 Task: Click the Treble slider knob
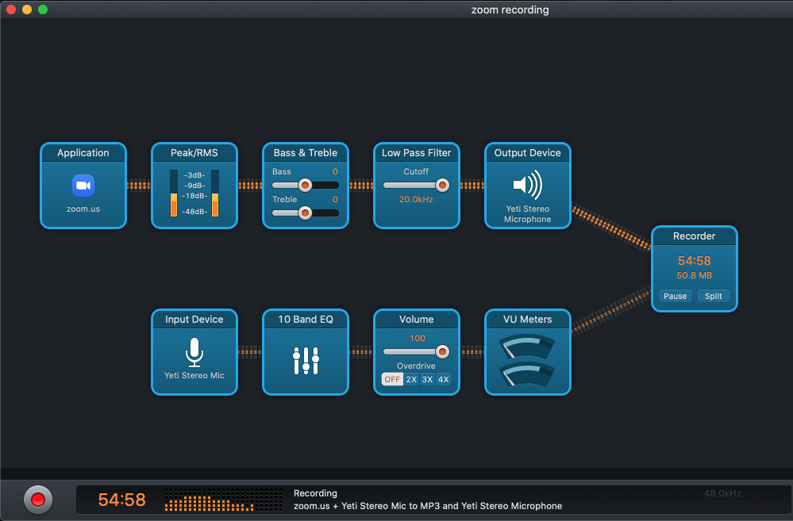(x=305, y=213)
